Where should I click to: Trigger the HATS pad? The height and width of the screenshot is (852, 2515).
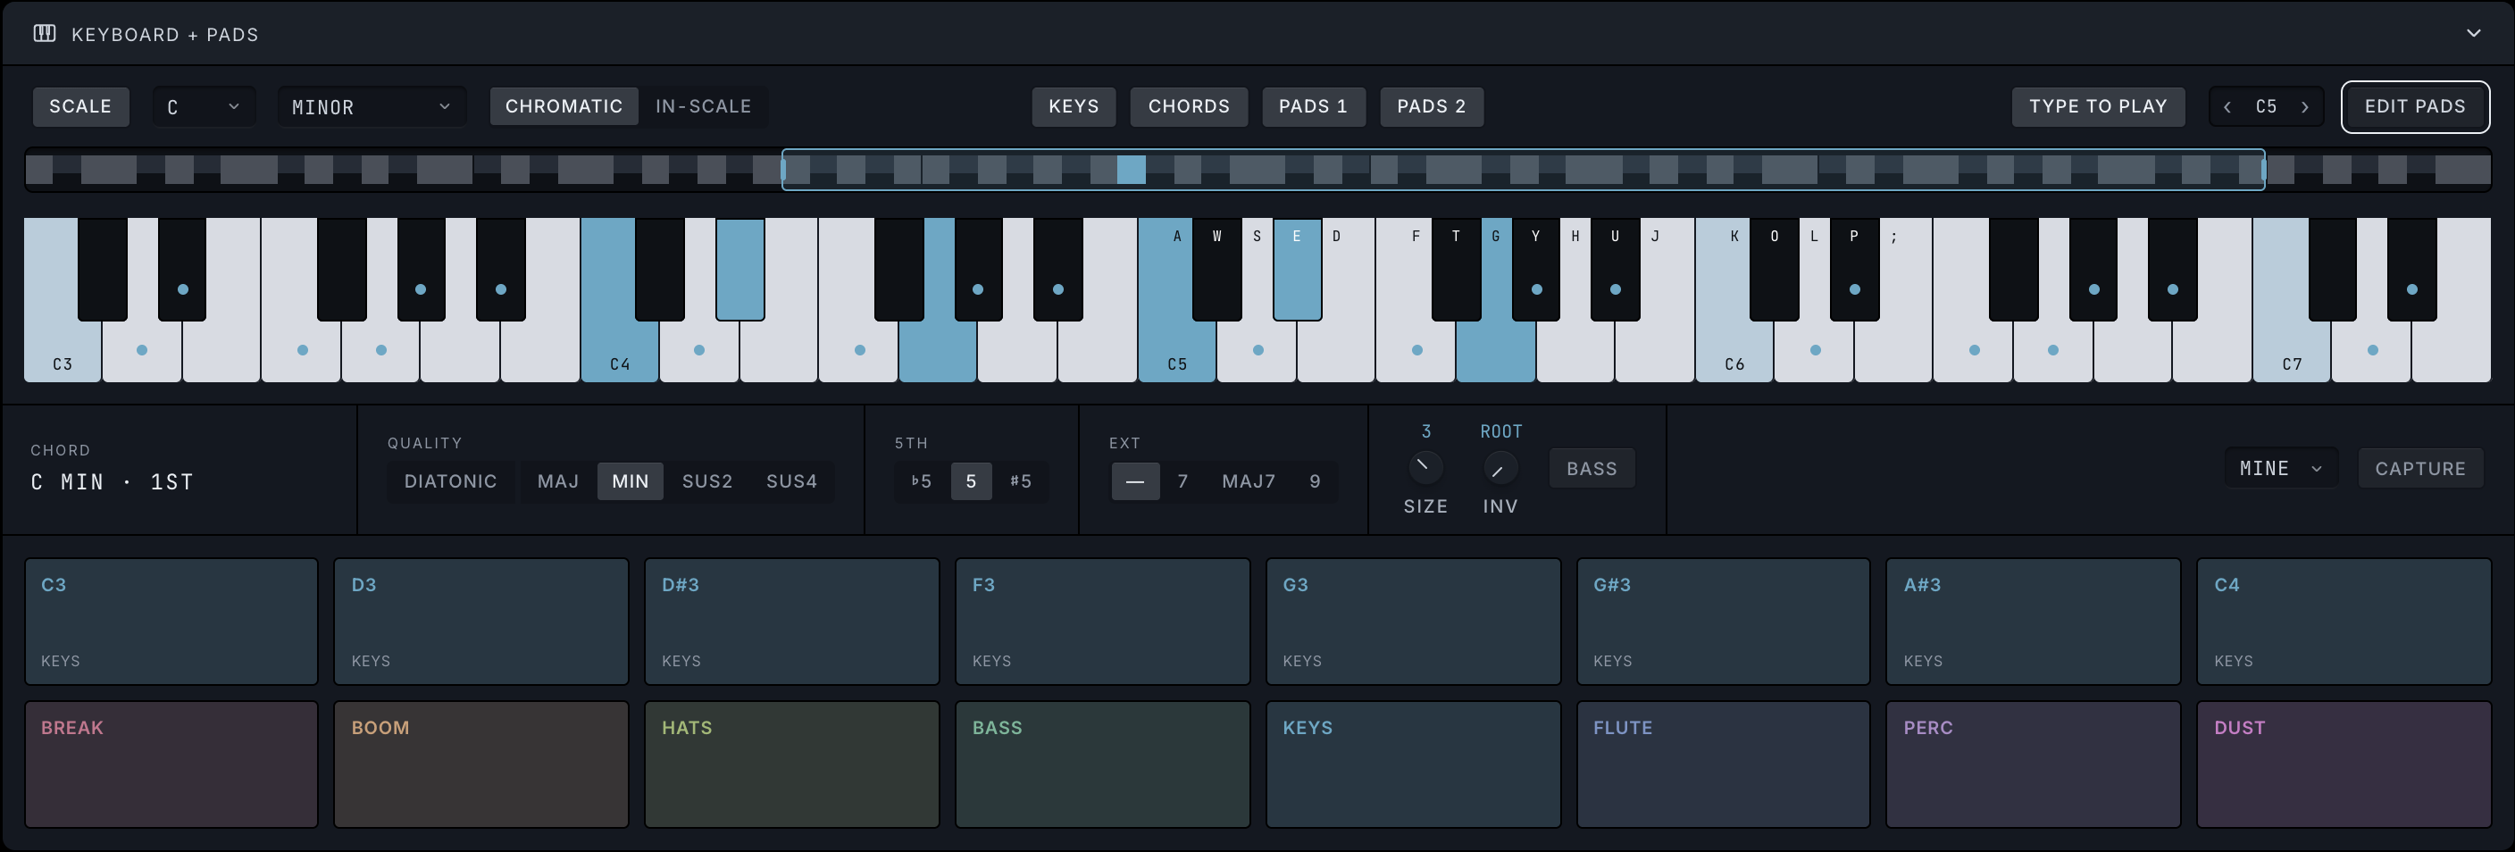click(x=790, y=764)
